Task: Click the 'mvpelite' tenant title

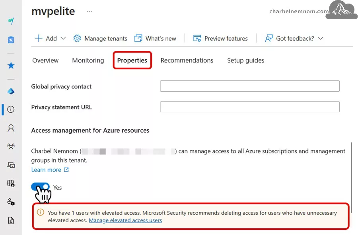Action: tap(53, 11)
